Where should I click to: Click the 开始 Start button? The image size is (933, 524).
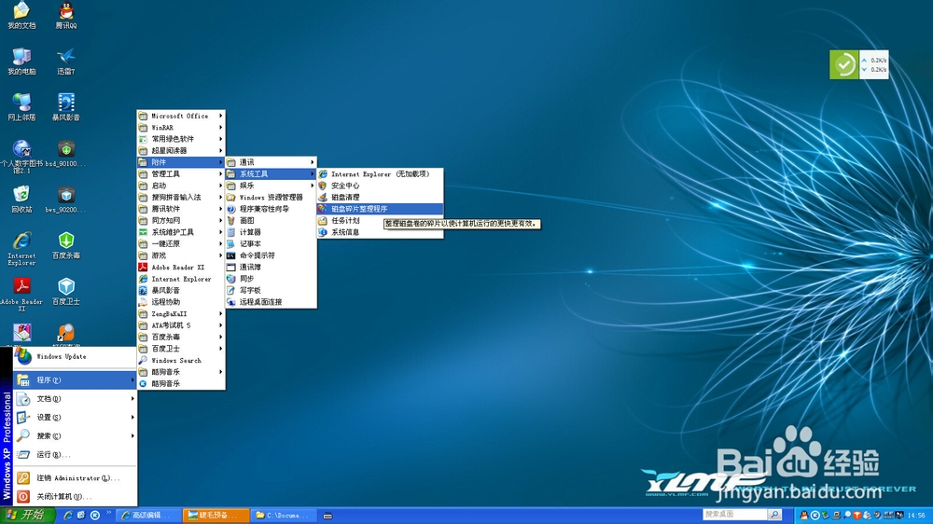click(x=27, y=515)
